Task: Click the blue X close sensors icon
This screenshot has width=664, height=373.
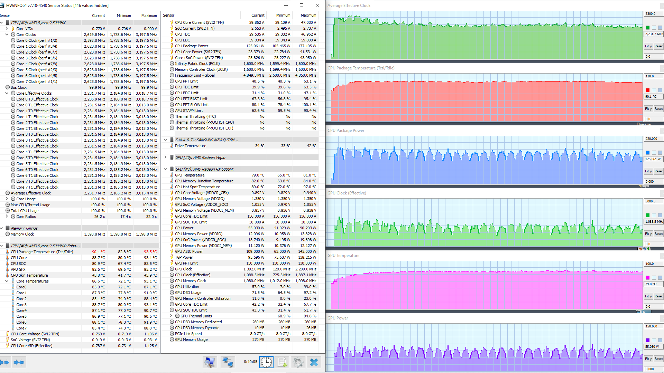Action: point(314,362)
